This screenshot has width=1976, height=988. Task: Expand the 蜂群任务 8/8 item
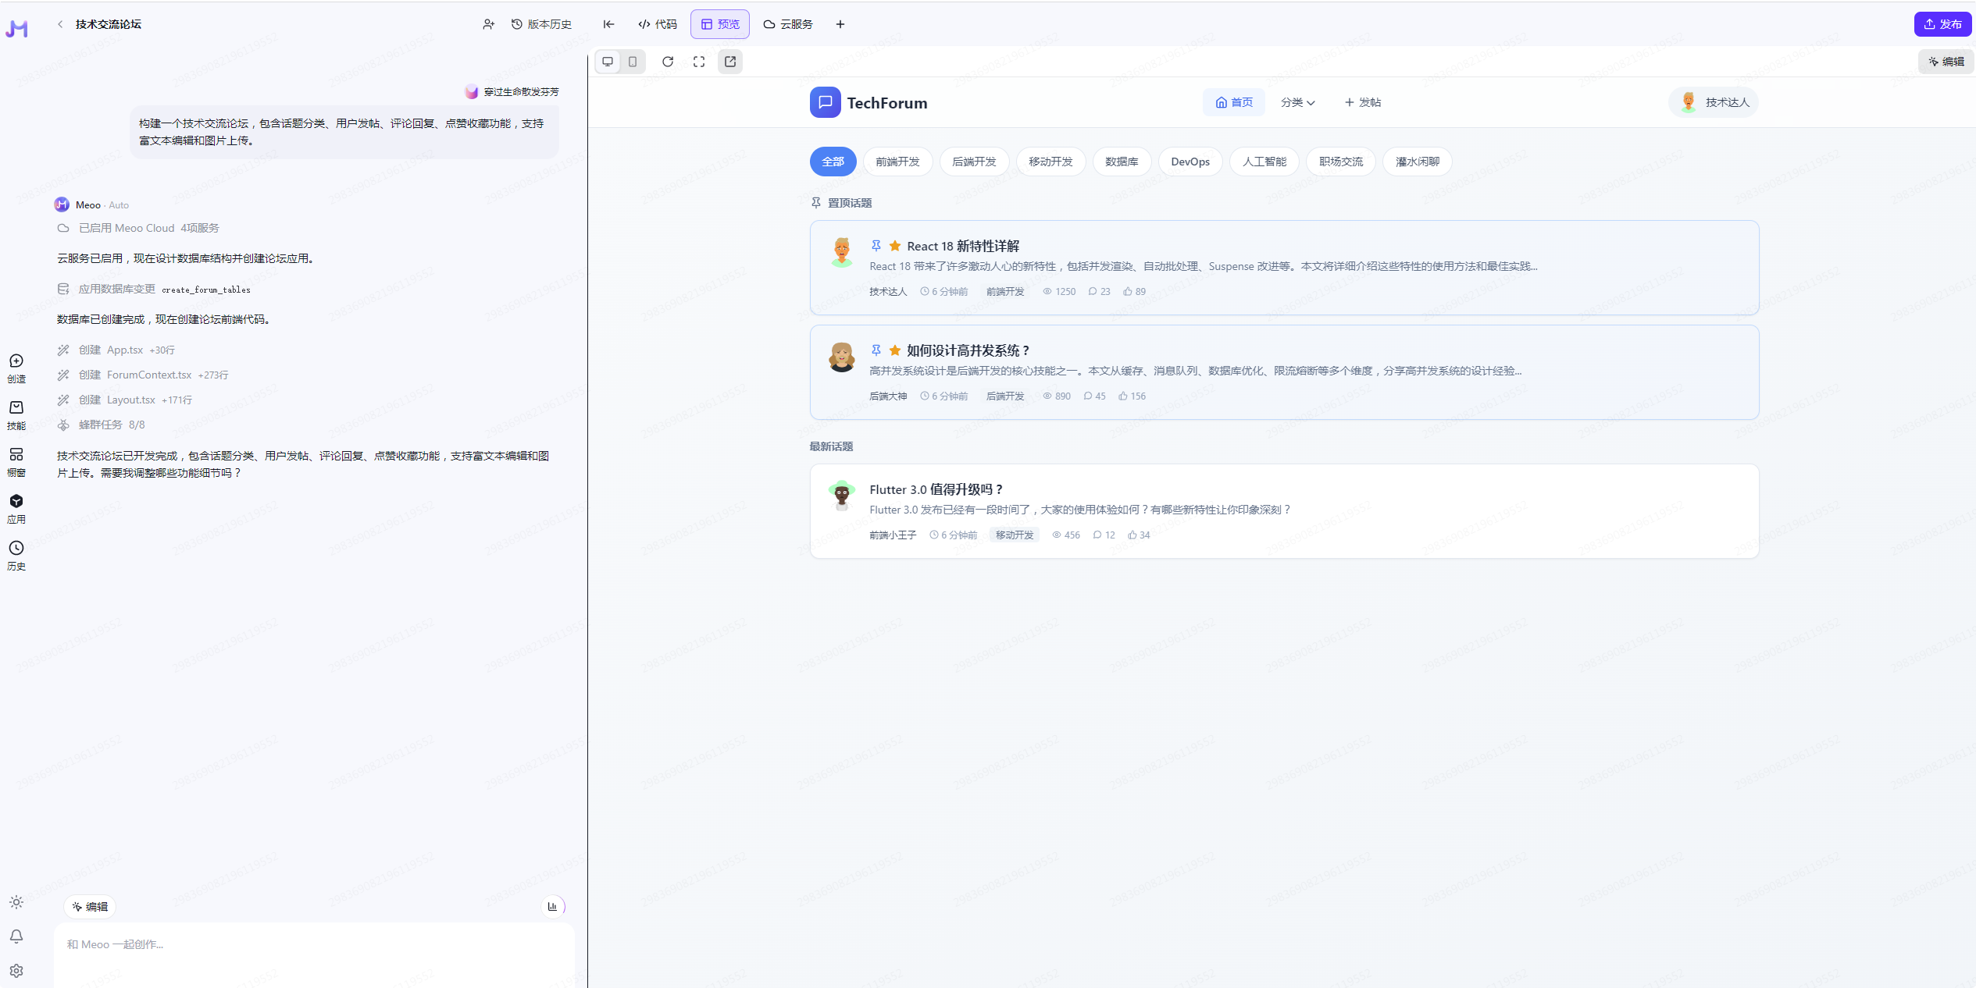click(x=111, y=425)
